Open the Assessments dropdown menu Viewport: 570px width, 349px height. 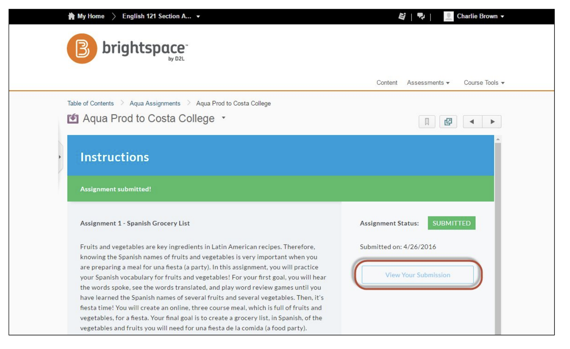[x=428, y=83]
